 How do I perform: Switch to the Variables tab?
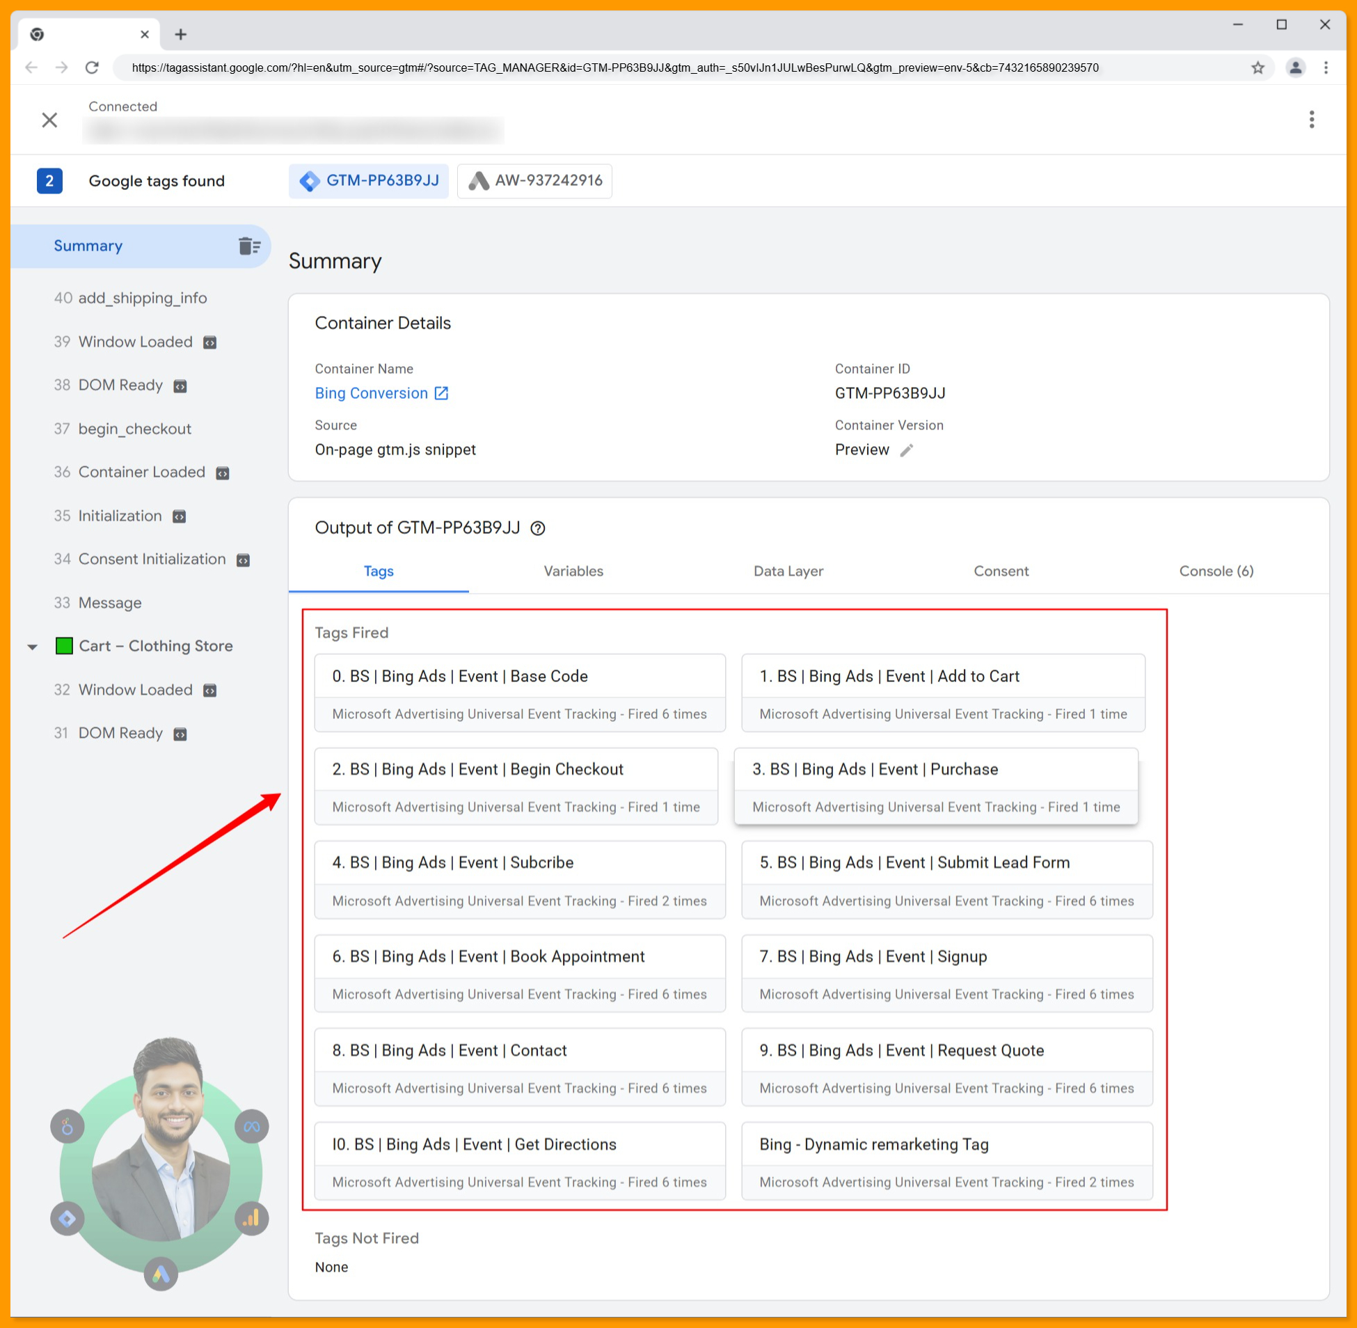(x=573, y=571)
